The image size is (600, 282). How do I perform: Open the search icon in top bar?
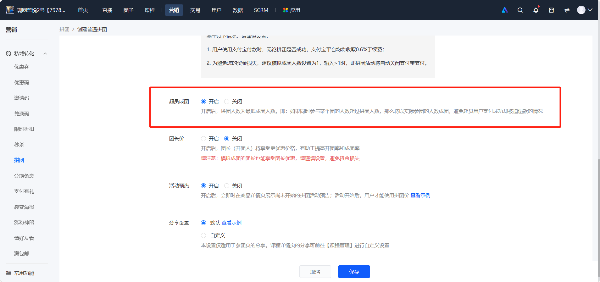[x=520, y=10]
